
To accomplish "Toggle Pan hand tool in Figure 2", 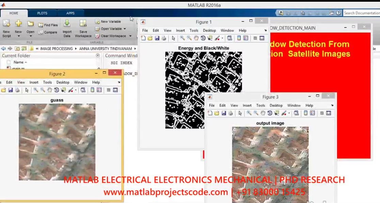I will coord(49,90).
